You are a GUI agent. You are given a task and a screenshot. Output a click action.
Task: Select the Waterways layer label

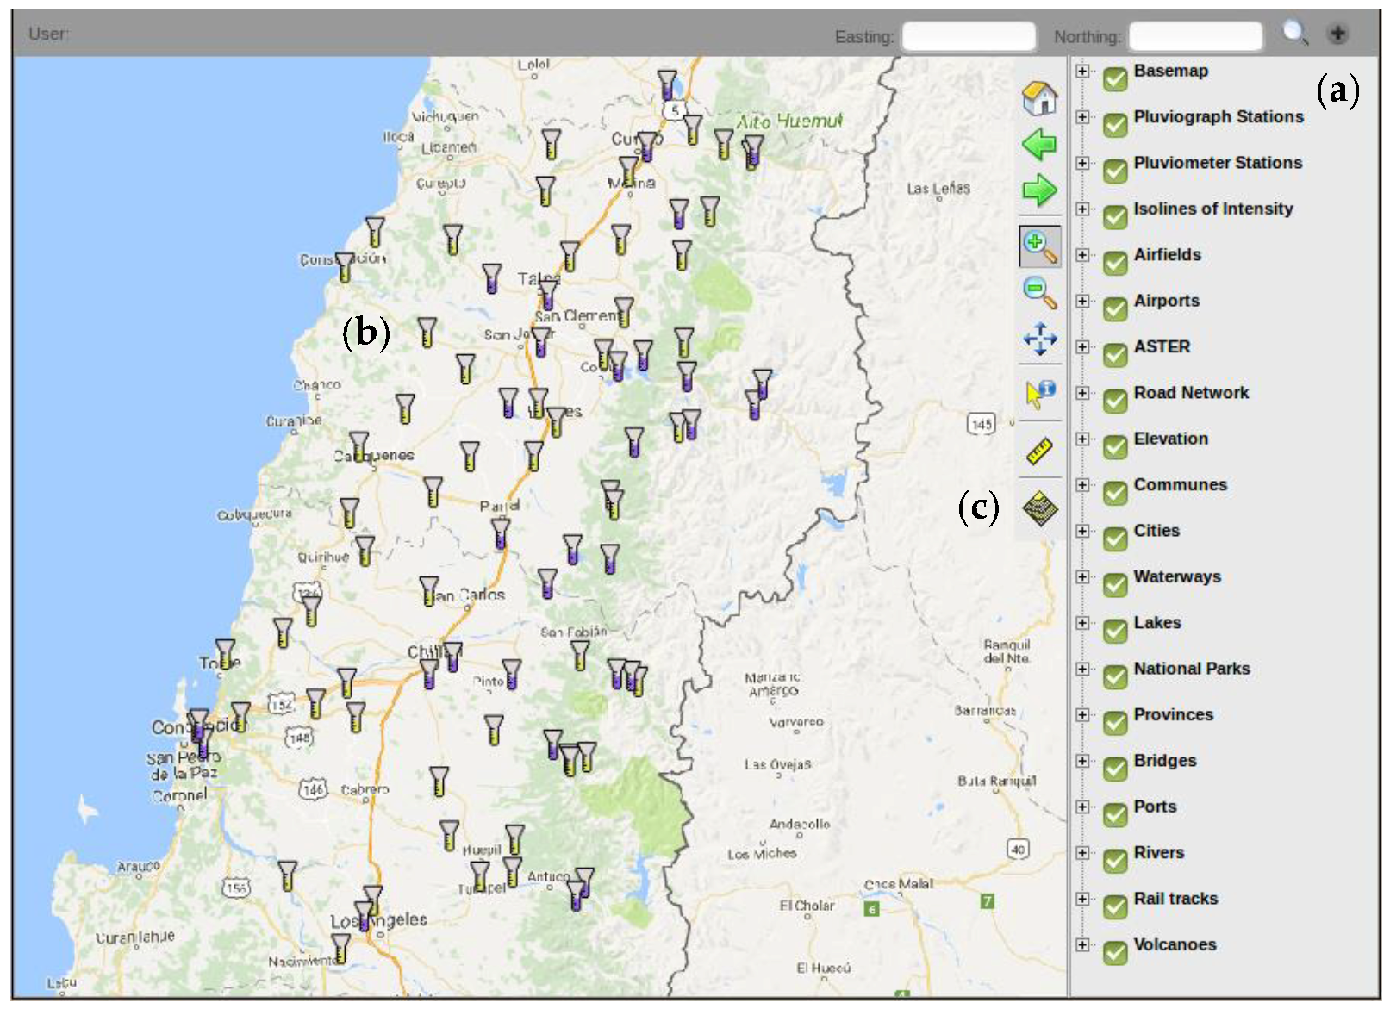1176,576
